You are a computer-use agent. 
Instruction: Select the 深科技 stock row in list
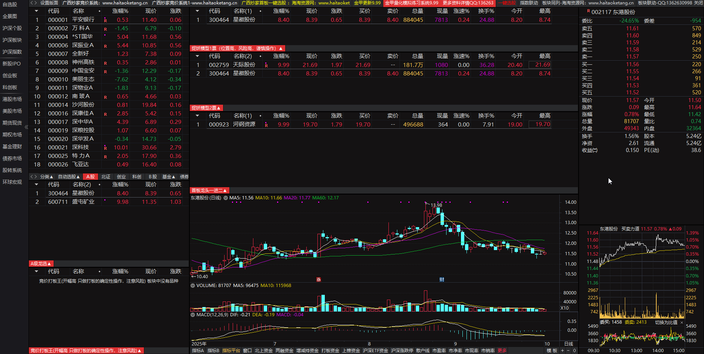(80, 147)
